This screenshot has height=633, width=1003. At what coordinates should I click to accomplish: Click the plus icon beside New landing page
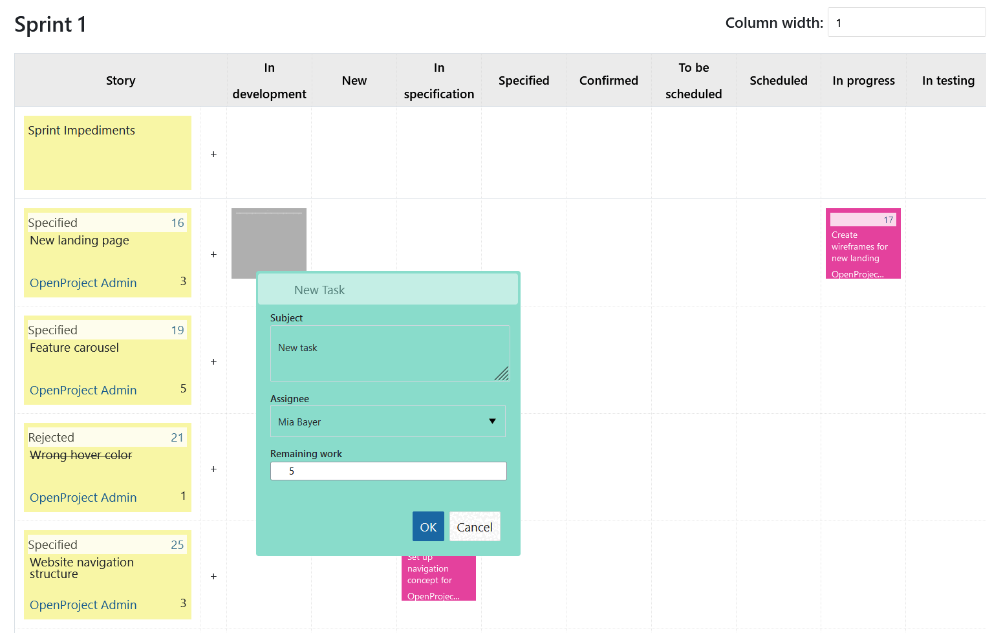213,254
